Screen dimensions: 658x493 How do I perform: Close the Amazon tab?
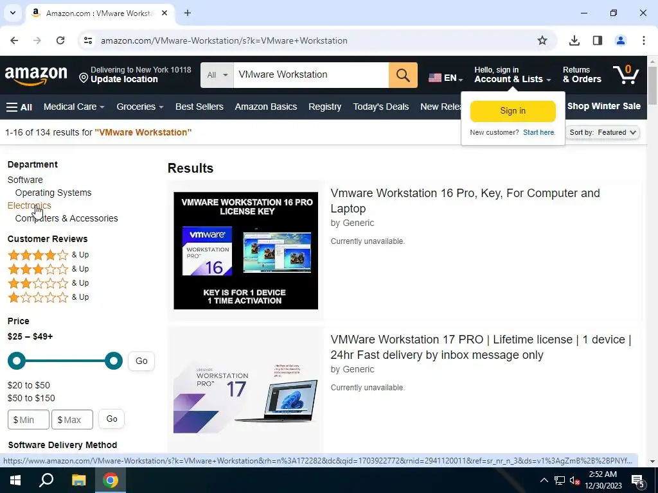point(164,13)
